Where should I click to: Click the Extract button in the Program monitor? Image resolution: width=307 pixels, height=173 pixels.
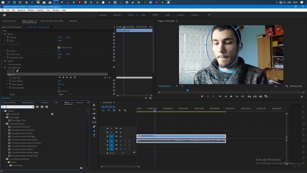click(x=255, y=97)
